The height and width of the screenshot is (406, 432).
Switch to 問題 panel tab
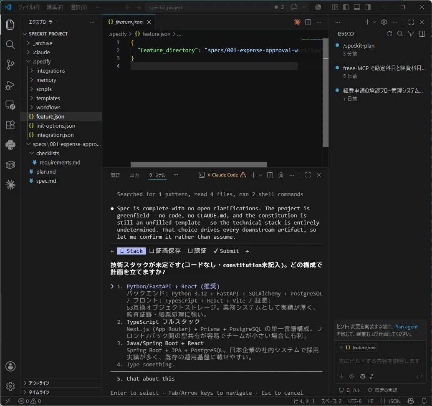pyautogui.click(x=115, y=175)
